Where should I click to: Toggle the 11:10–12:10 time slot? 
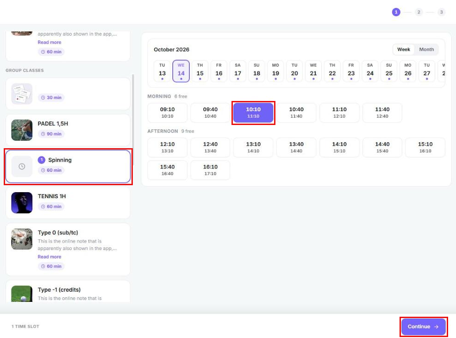(x=339, y=113)
